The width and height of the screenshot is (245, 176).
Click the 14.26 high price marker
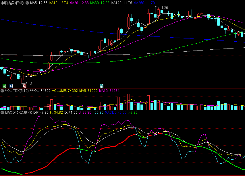pyautogui.click(x=163, y=8)
